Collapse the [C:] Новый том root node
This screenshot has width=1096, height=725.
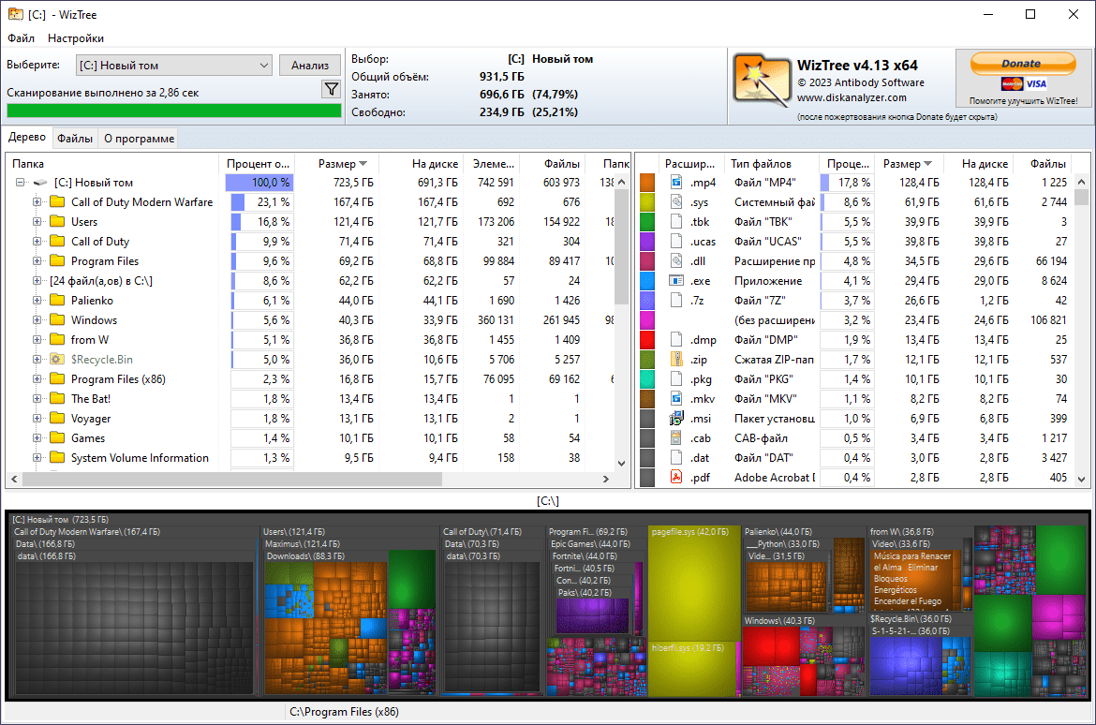tap(21, 183)
